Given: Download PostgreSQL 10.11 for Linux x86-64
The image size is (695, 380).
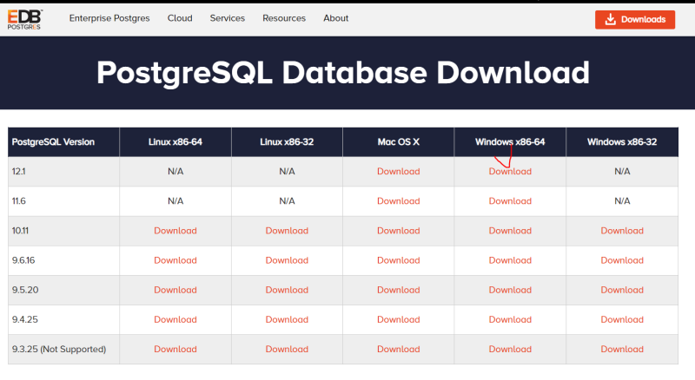Looking at the screenshot, I should click(x=175, y=231).
